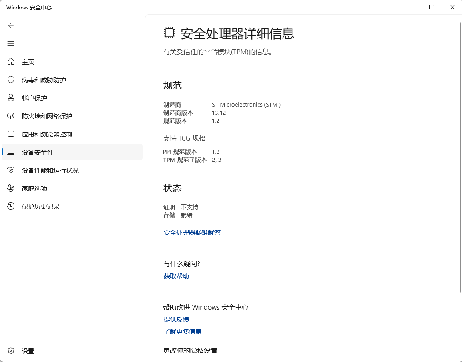Click the 更改你的隐私设置 heading
This screenshot has height=362, width=462.
[190, 350]
